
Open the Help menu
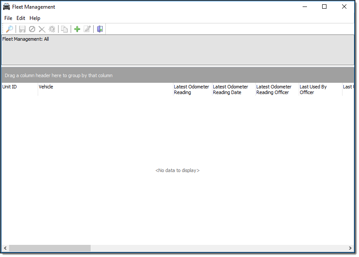point(35,18)
